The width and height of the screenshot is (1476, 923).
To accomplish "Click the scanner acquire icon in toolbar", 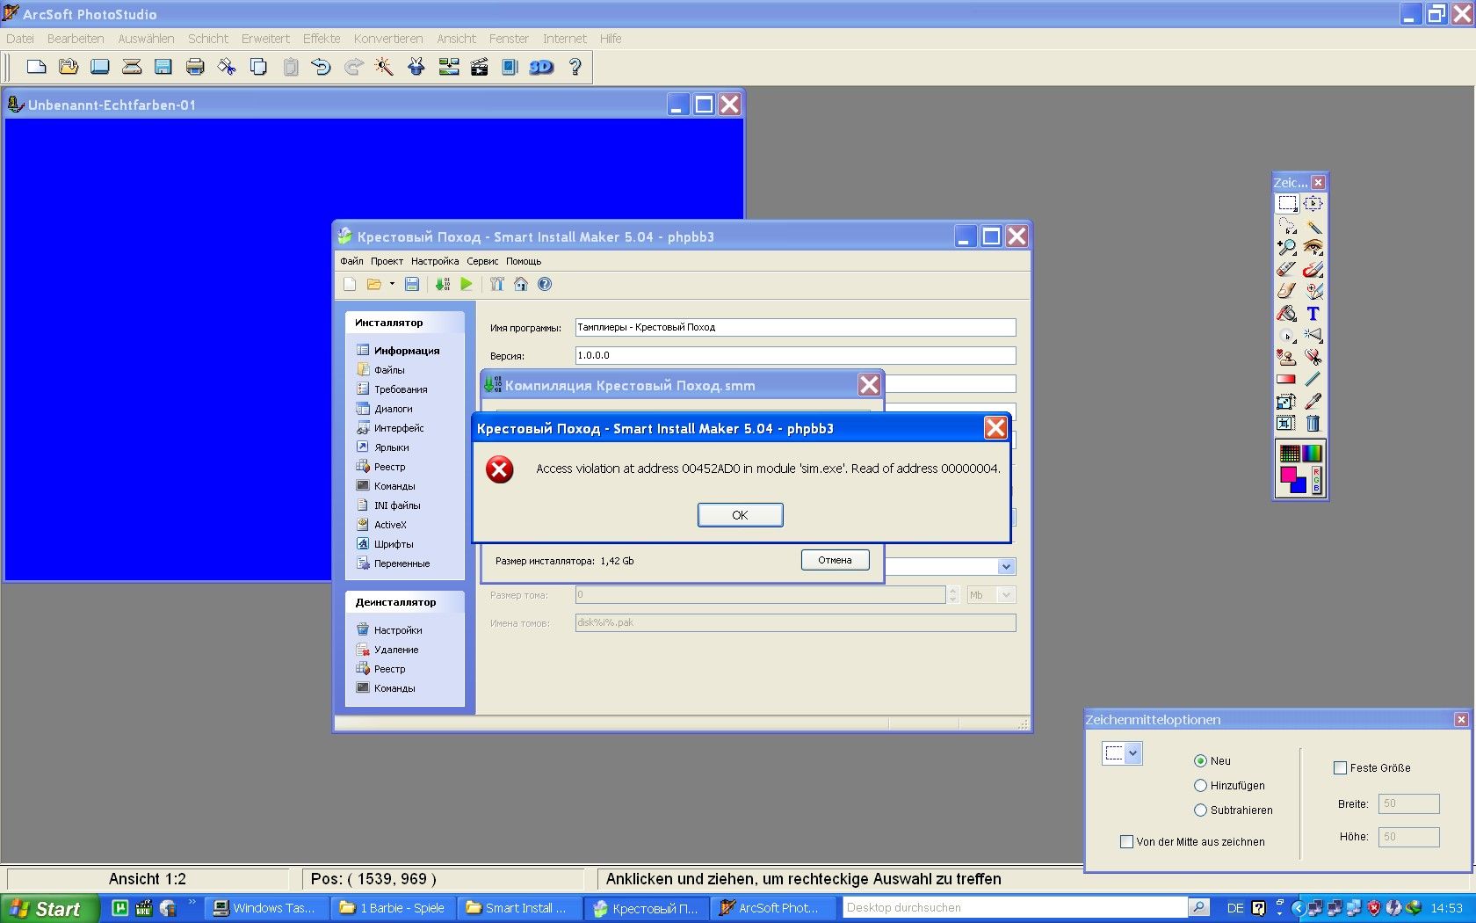I will coord(132,67).
